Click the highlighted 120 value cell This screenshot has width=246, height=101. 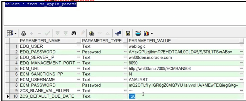(186, 96)
